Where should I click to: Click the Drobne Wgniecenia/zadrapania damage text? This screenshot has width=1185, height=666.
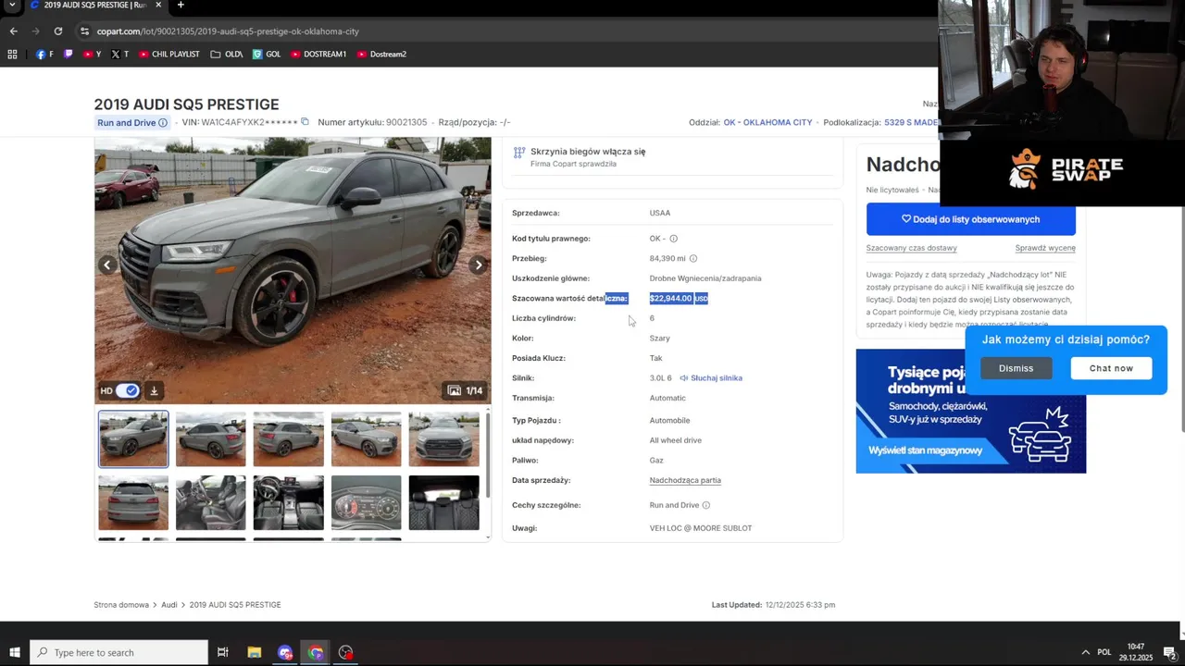click(705, 278)
